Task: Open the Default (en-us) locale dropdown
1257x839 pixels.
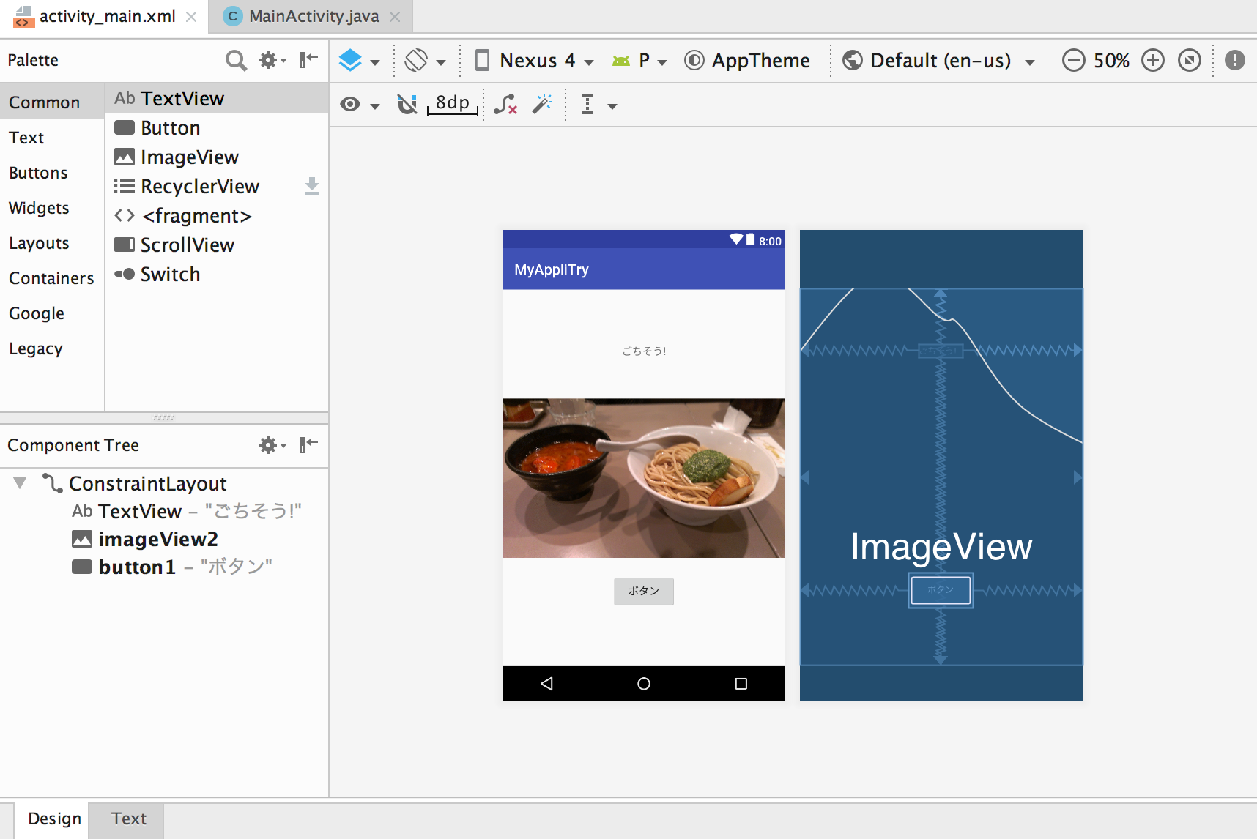Action: pyautogui.click(x=940, y=60)
